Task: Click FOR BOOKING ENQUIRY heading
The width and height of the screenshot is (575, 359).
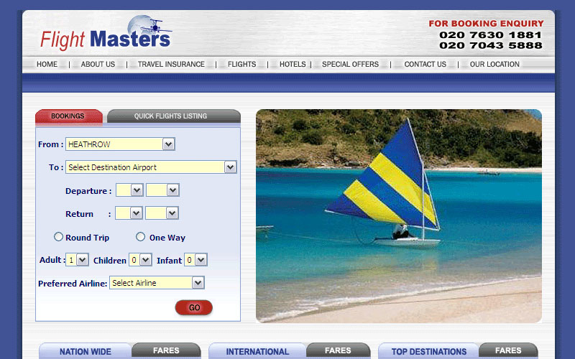Action: point(486,24)
